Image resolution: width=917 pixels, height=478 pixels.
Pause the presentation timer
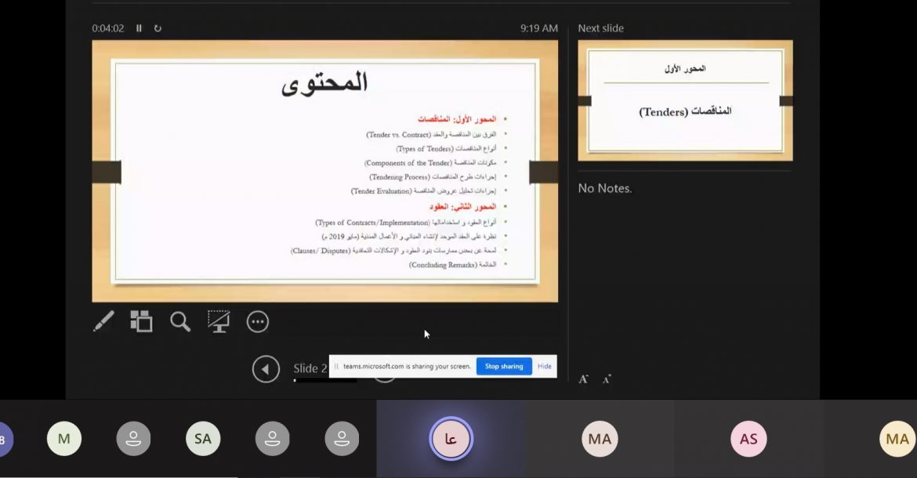coord(139,28)
